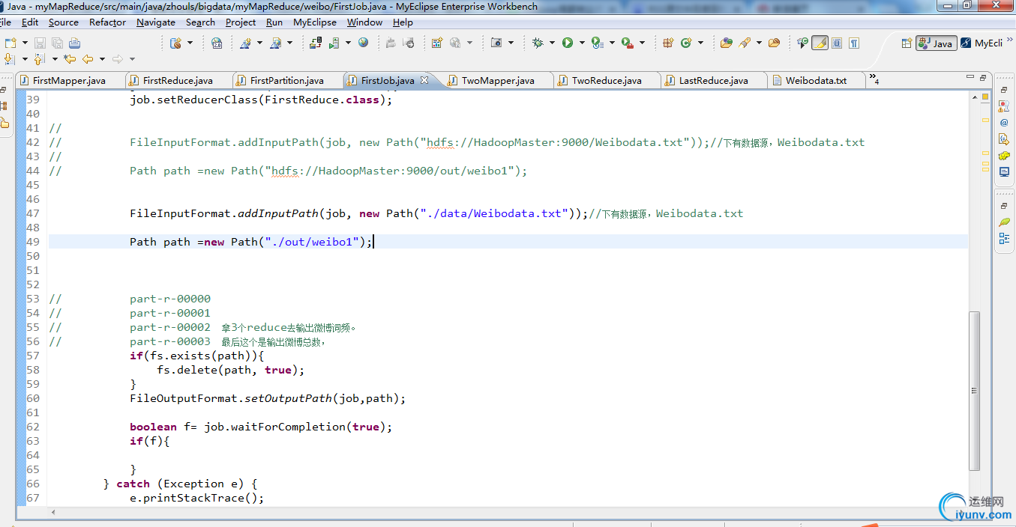Switch to the MyEclipse perspective button
1016x527 pixels.
click(x=982, y=43)
